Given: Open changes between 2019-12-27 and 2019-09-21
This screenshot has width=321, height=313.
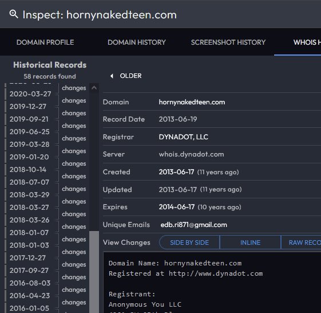Looking at the screenshot, I should [x=74, y=113].
